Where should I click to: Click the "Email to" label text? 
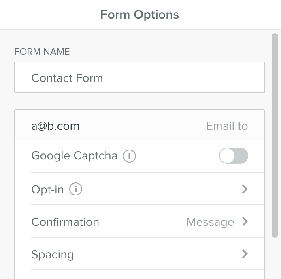coord(227,126)
